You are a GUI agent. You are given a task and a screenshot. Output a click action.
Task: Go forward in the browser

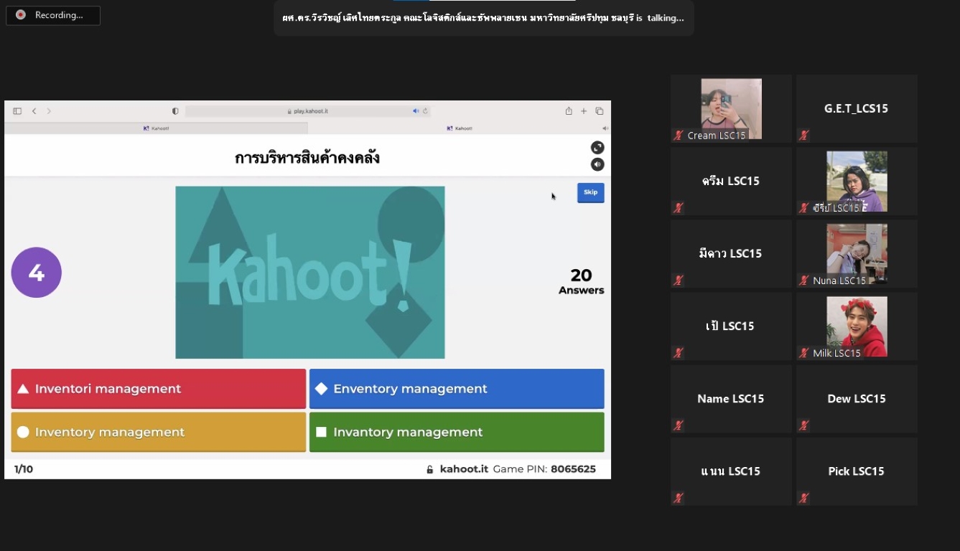coord(49,111)
